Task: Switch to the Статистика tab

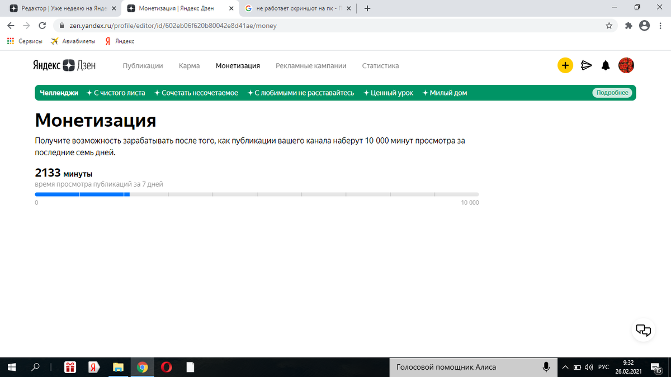Action: (x=380, y=65)
